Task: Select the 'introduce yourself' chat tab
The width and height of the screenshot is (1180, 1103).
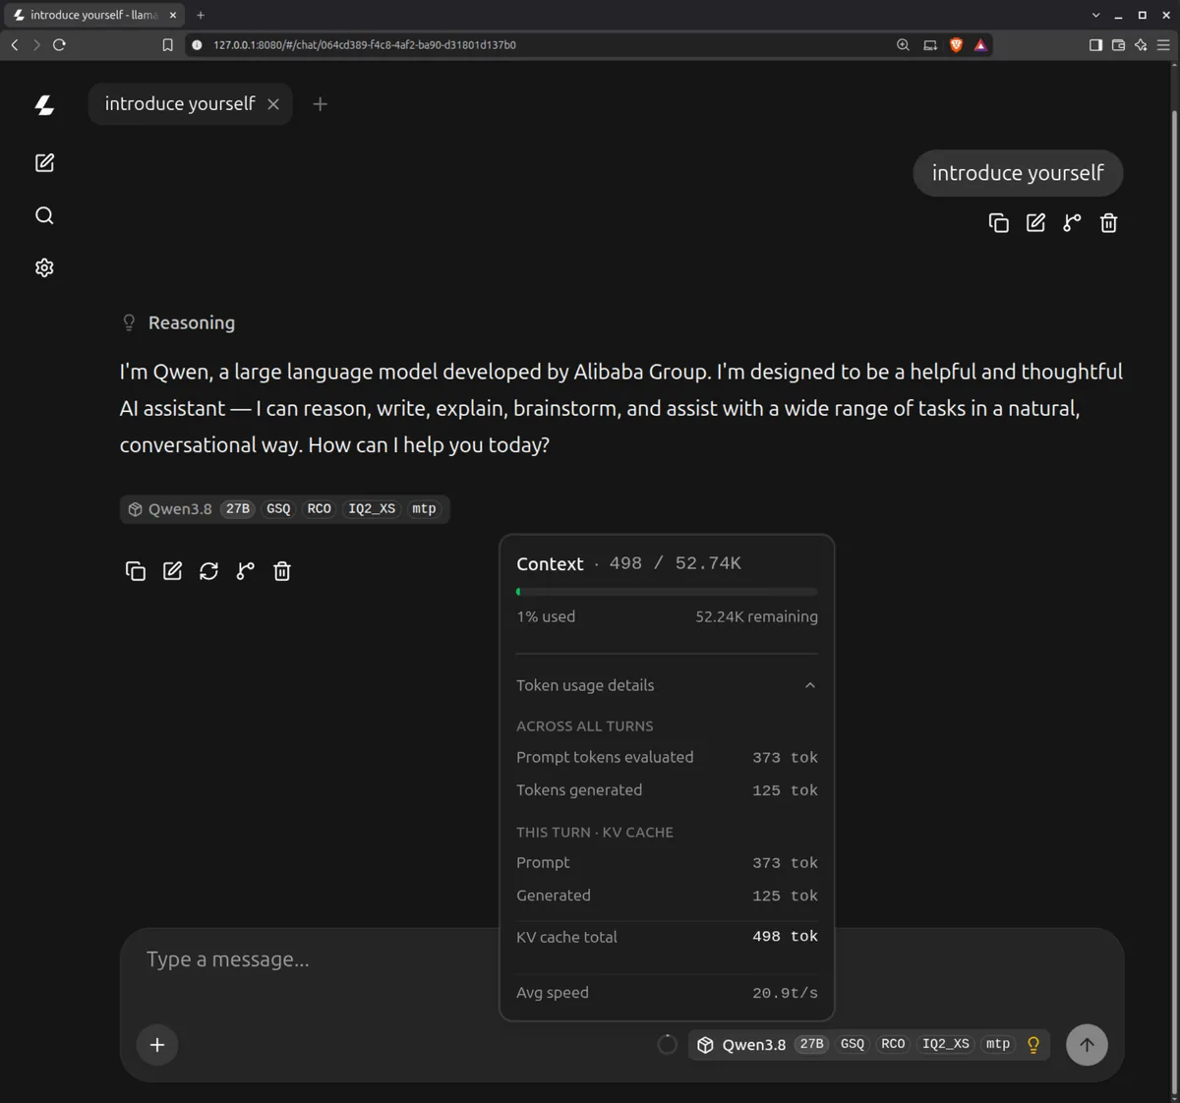Action: tap(180, 104)
